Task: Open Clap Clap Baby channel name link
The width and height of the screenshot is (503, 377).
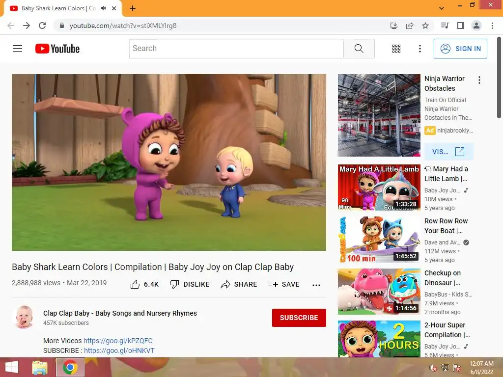Action: tap(120, 313)
